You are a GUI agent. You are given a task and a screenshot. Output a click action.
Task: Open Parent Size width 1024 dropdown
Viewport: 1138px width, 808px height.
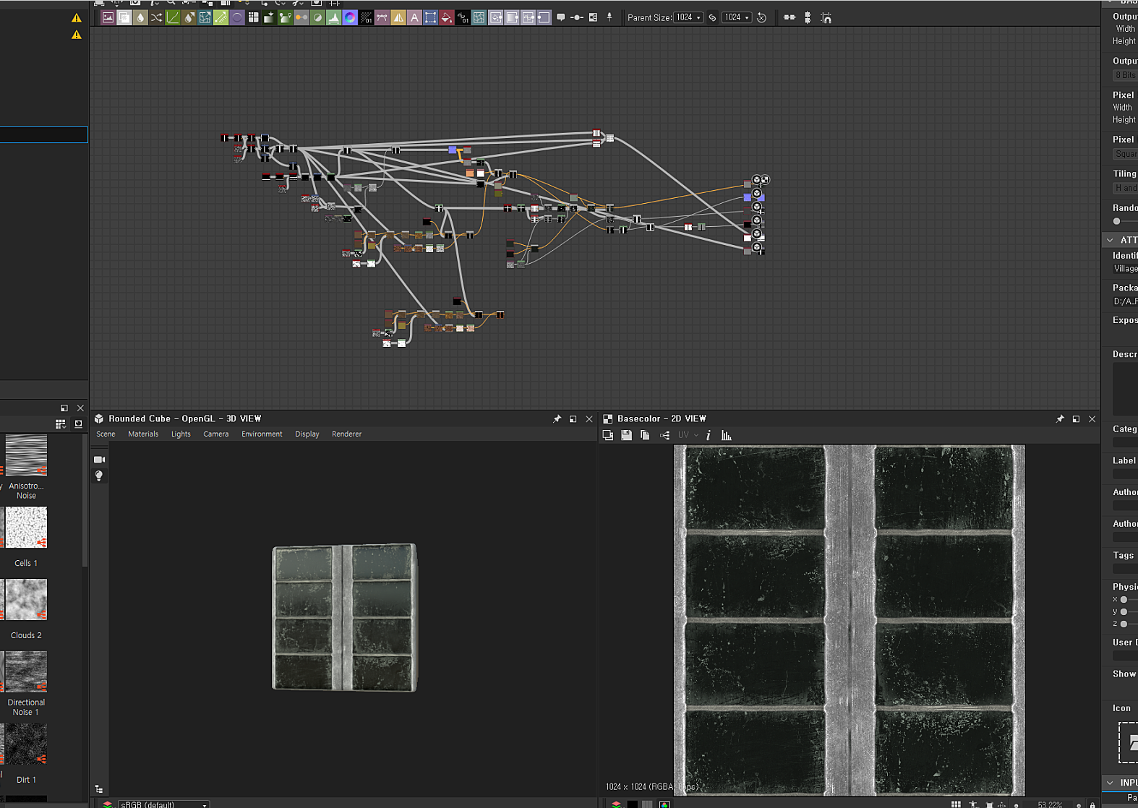click(688, 17)
